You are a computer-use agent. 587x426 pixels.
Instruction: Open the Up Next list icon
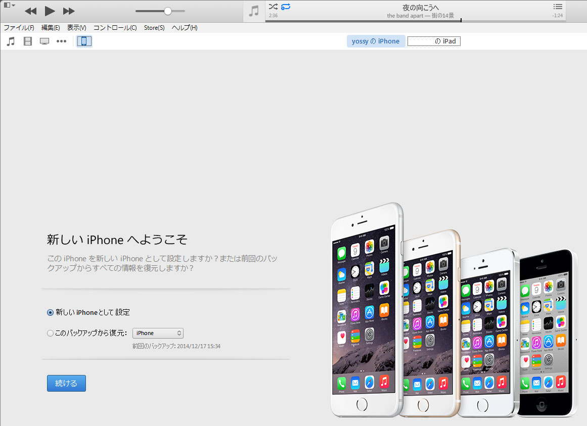[558, 7]
